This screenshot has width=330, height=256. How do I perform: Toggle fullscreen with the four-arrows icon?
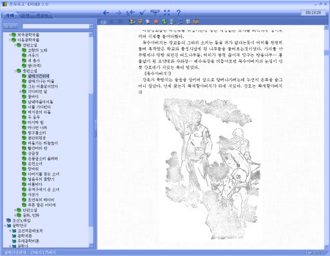167,13
